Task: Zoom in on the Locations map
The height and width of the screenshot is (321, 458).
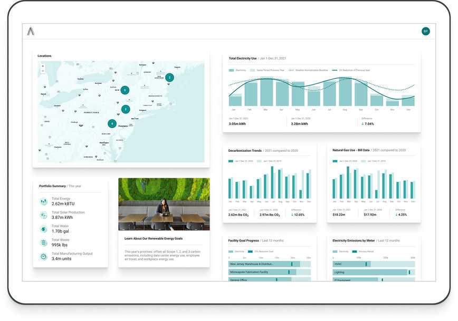Action: 43,66
